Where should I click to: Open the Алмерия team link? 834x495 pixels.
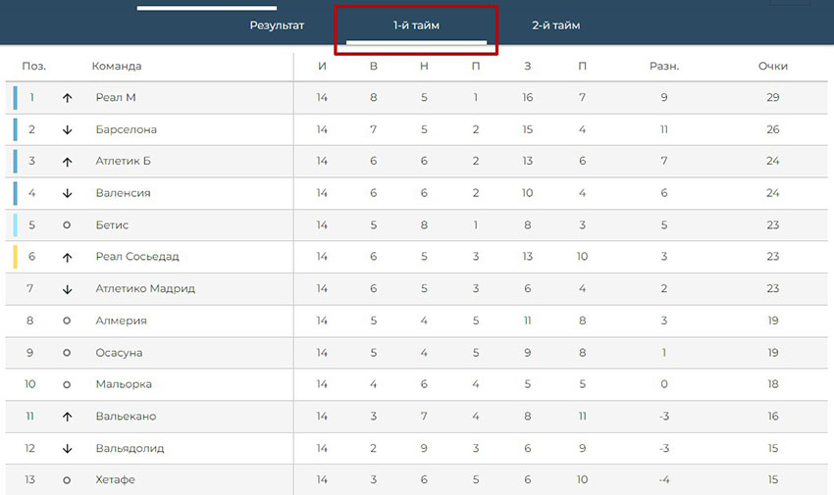click(121, 321)
